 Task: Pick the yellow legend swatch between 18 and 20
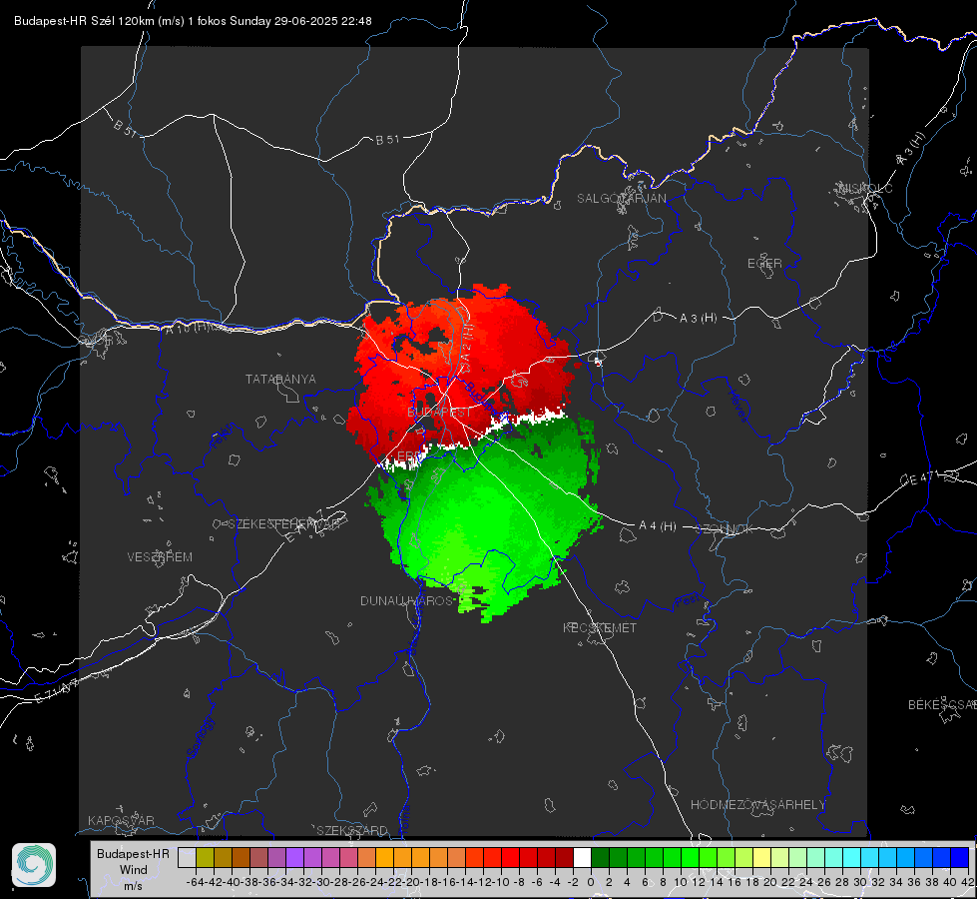click(x=761, y=857)
